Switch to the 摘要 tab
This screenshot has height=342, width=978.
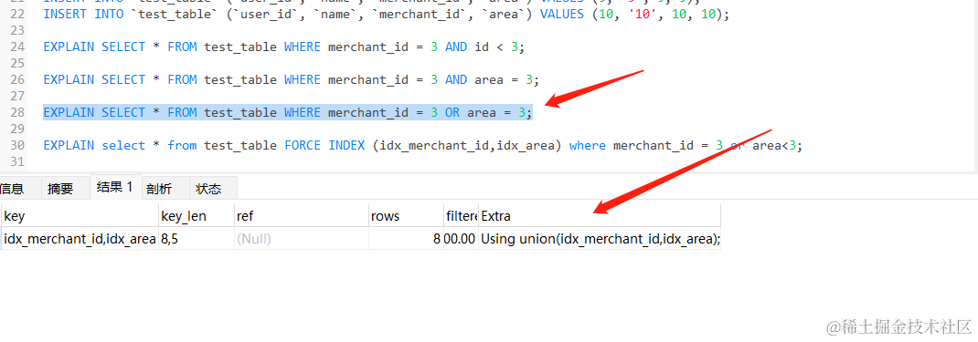point(60,189)
